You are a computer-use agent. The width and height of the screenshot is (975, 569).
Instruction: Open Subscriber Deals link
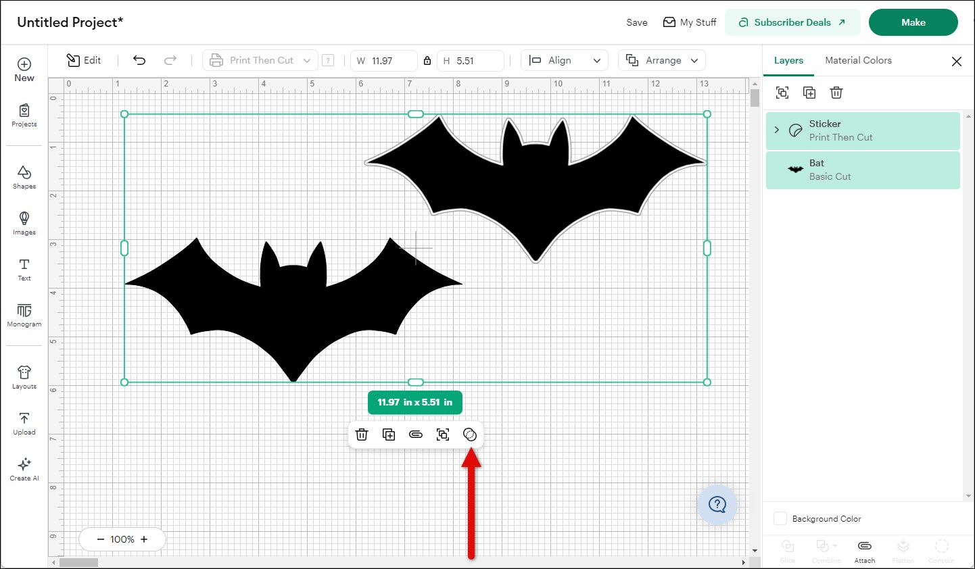(x=792, y=22)
